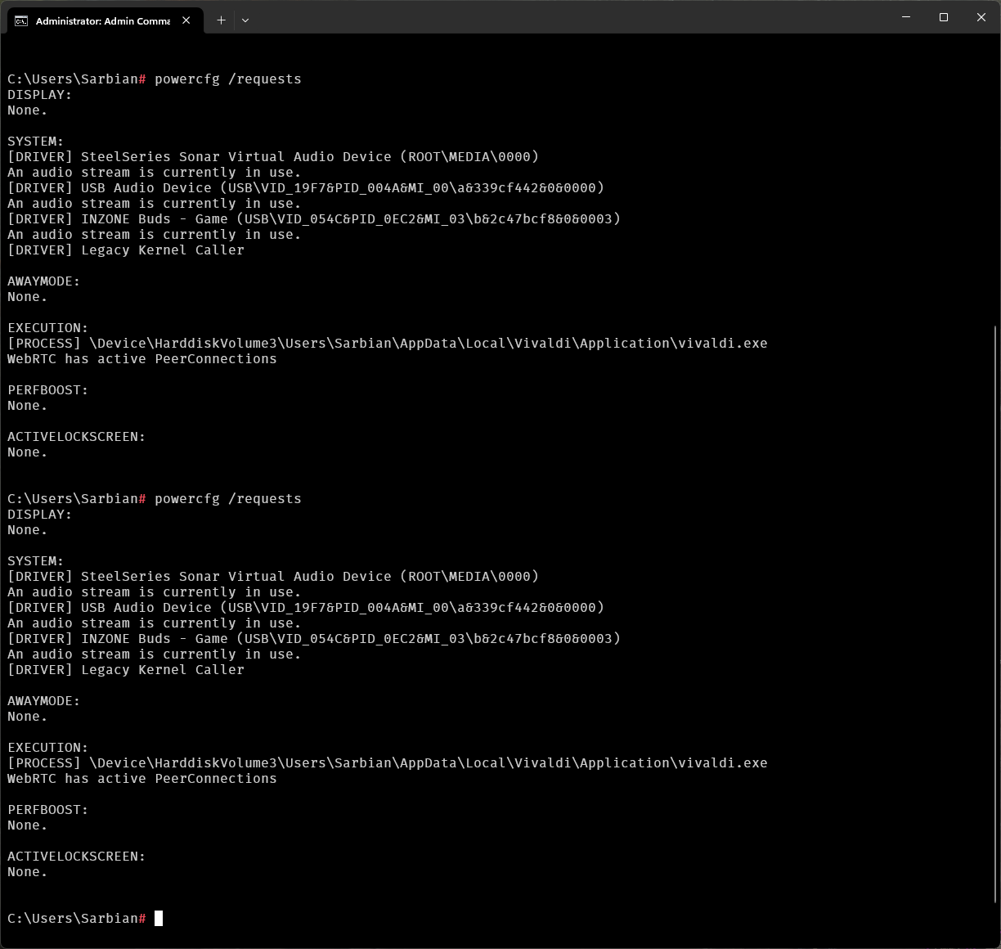Viewport: 1001px width, 949px height.
Task: Click WebRTC PeerConnections line in second output
Action: 142,779
